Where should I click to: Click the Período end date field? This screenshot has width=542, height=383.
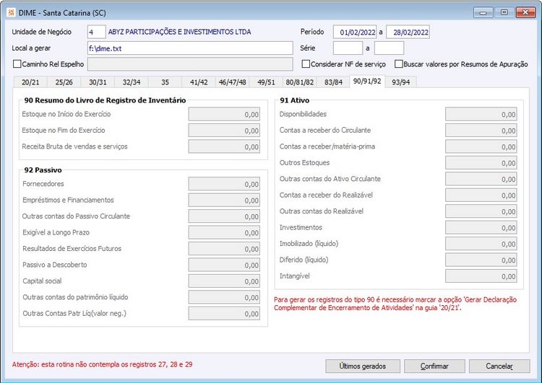pyautogui.click(x=408, y=32)
